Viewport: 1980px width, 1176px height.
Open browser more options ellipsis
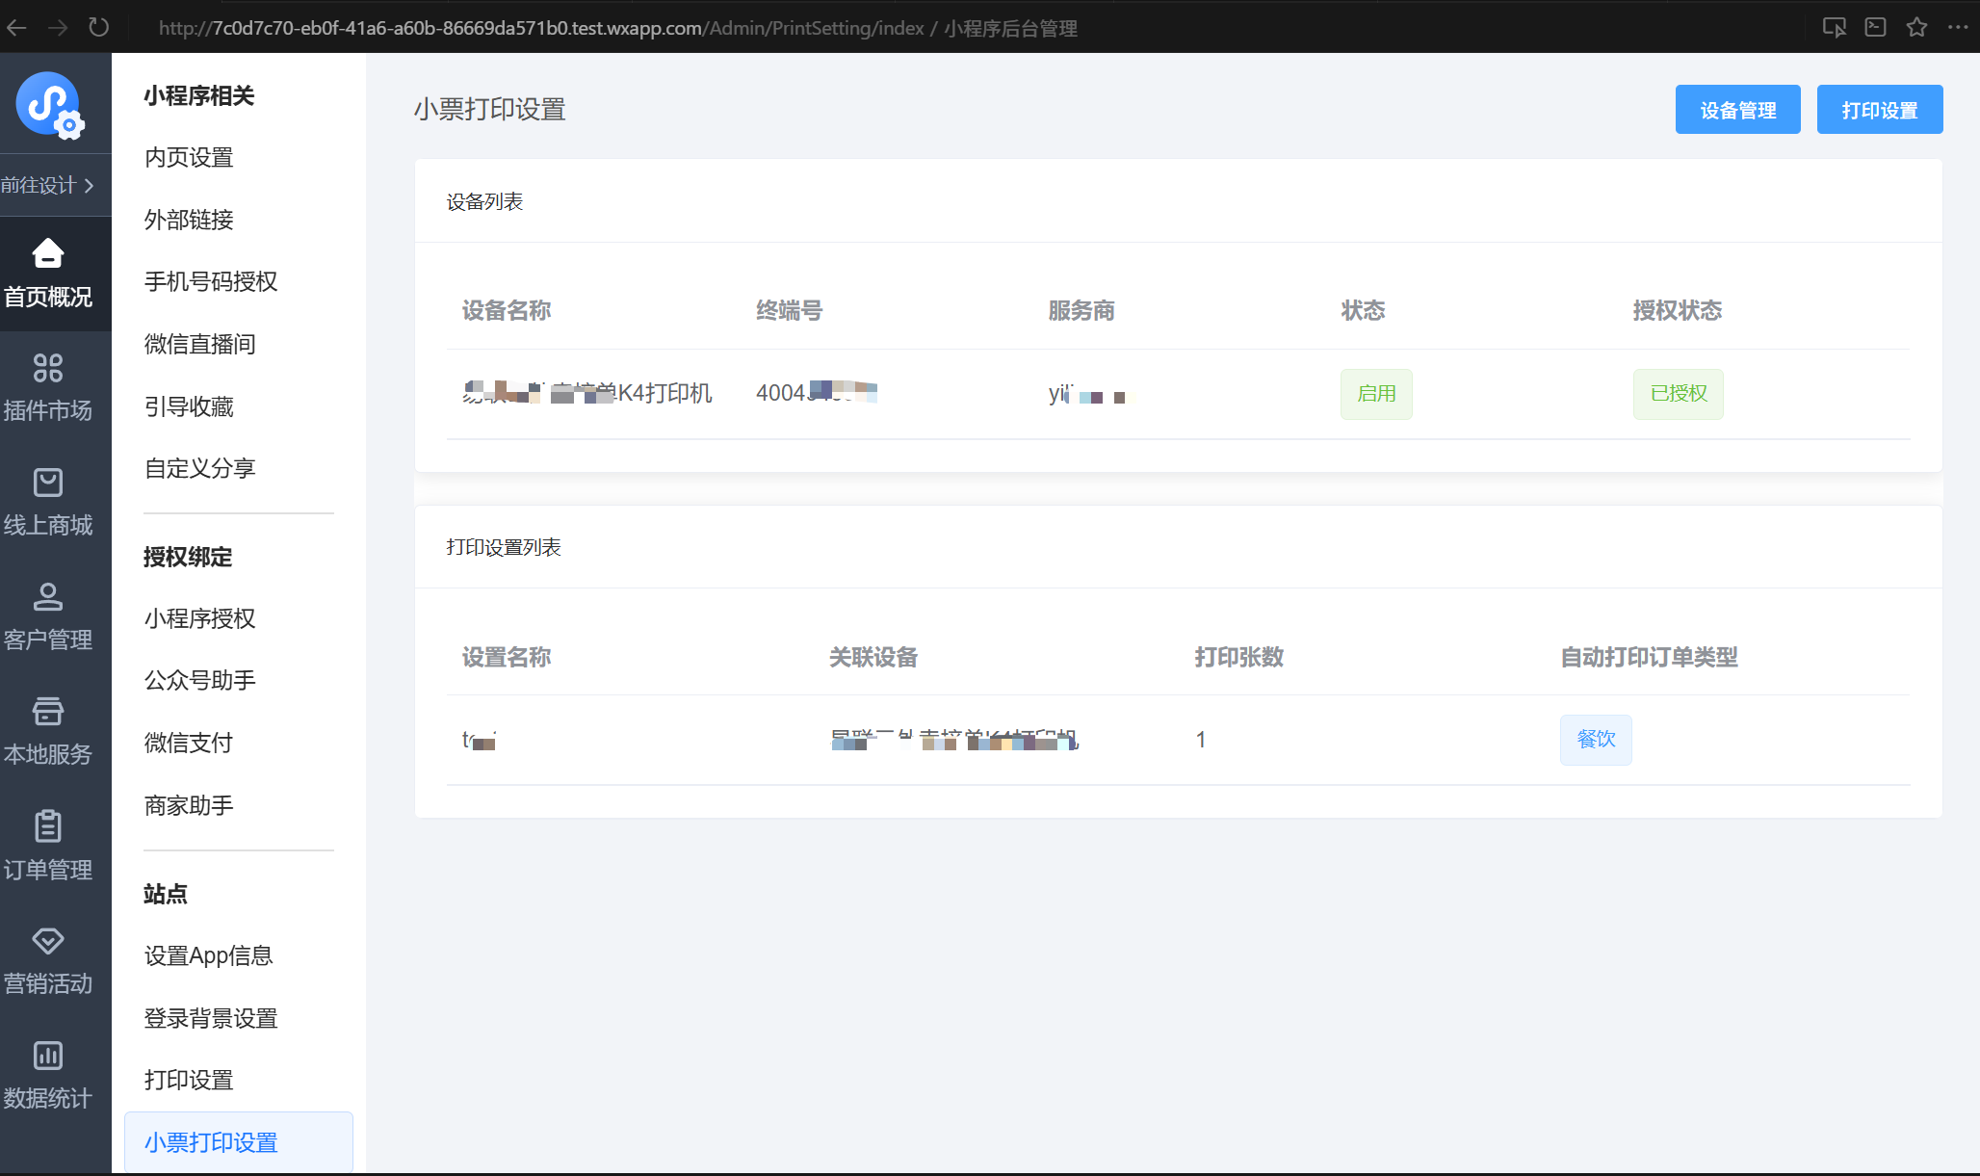coord(1957,28)
